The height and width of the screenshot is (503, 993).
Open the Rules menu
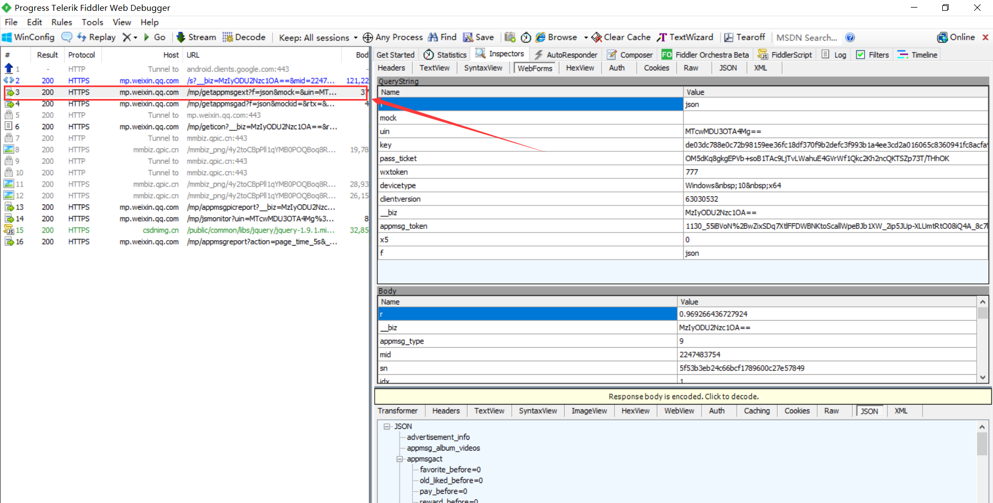point(62,22)
